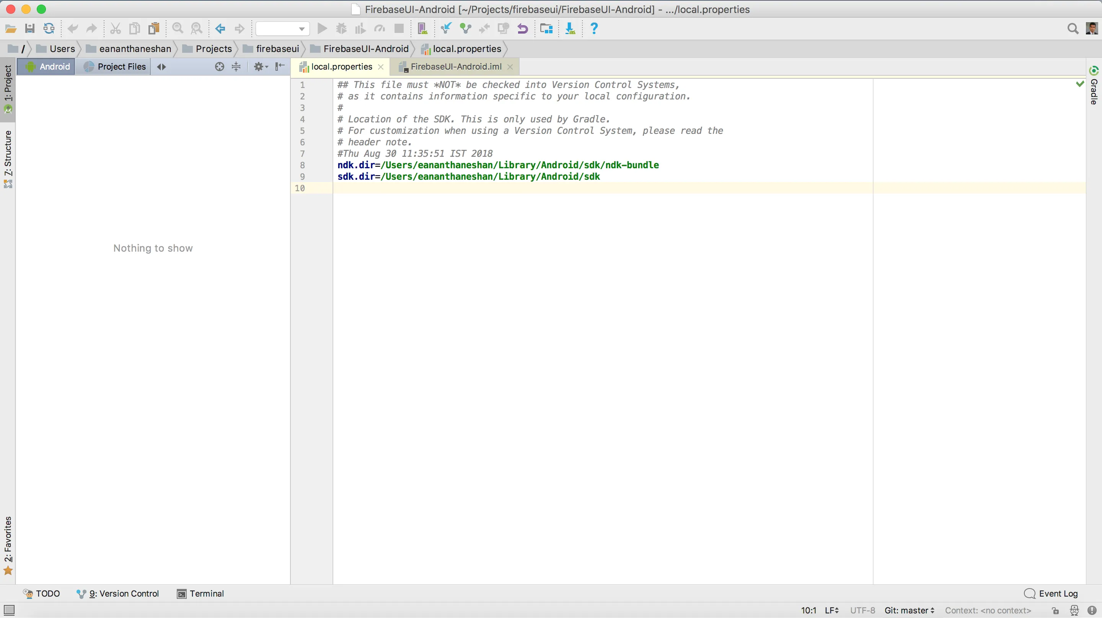Click the blue Help question mark
1102x618 pixels.
point(594,29)
